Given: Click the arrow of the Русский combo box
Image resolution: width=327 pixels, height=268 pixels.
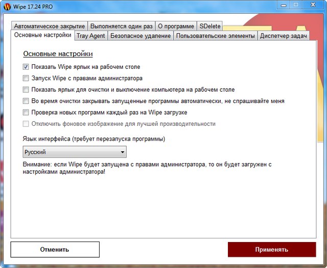Looking at the screenshot, I should pyautogui.click(x=122, y=152).
